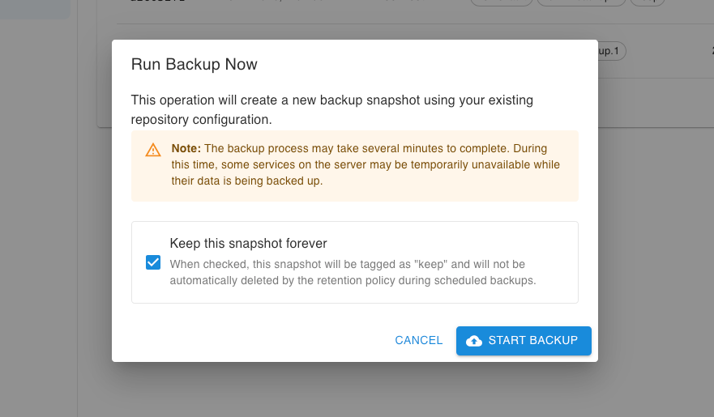The image size is (714, 417).
Task: Click the 'Run Backup Now' dialog title
Action: tap(194, 64)
